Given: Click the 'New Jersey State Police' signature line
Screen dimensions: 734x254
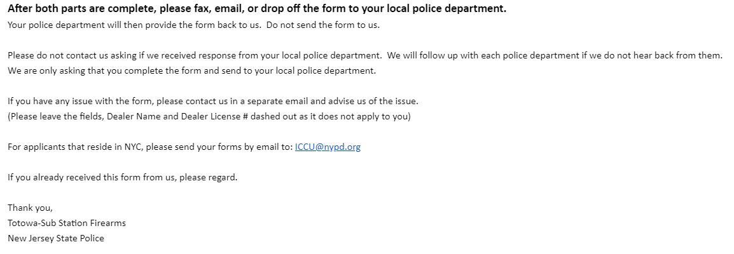Looking at the screenshot, I should (x=56, y=239).
